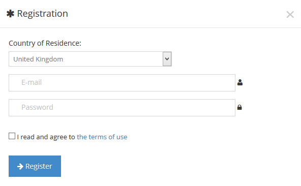Click the arrow icon on Register button
The height and width of the screenshot is (186, 301).
pos(20,166)
